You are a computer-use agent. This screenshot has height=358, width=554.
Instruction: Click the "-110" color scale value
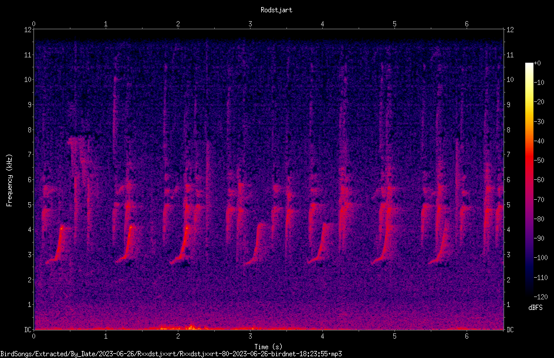click(541, 278)
